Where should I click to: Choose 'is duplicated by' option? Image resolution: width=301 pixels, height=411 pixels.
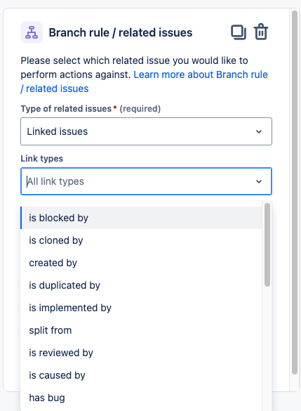coord(141,285)
